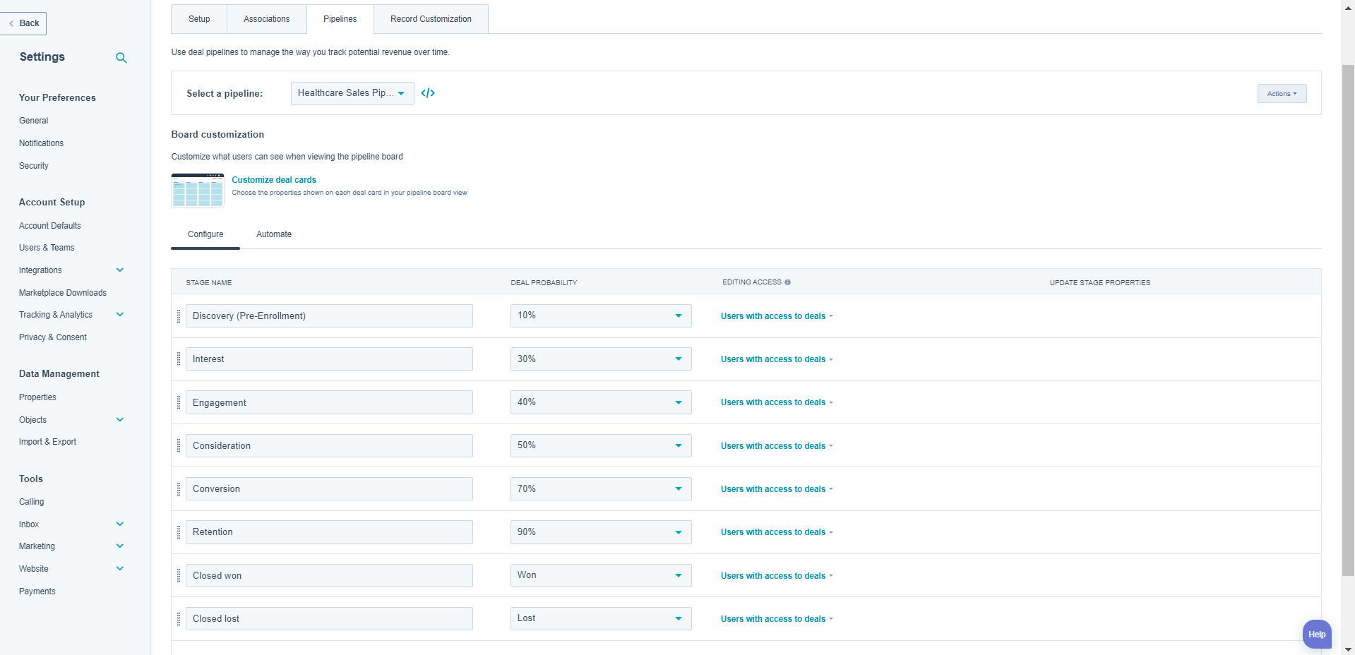Viewport: 1355px width, 655px height.
Task: Go to Users & Teams settings
Action: tap(47, 247)
